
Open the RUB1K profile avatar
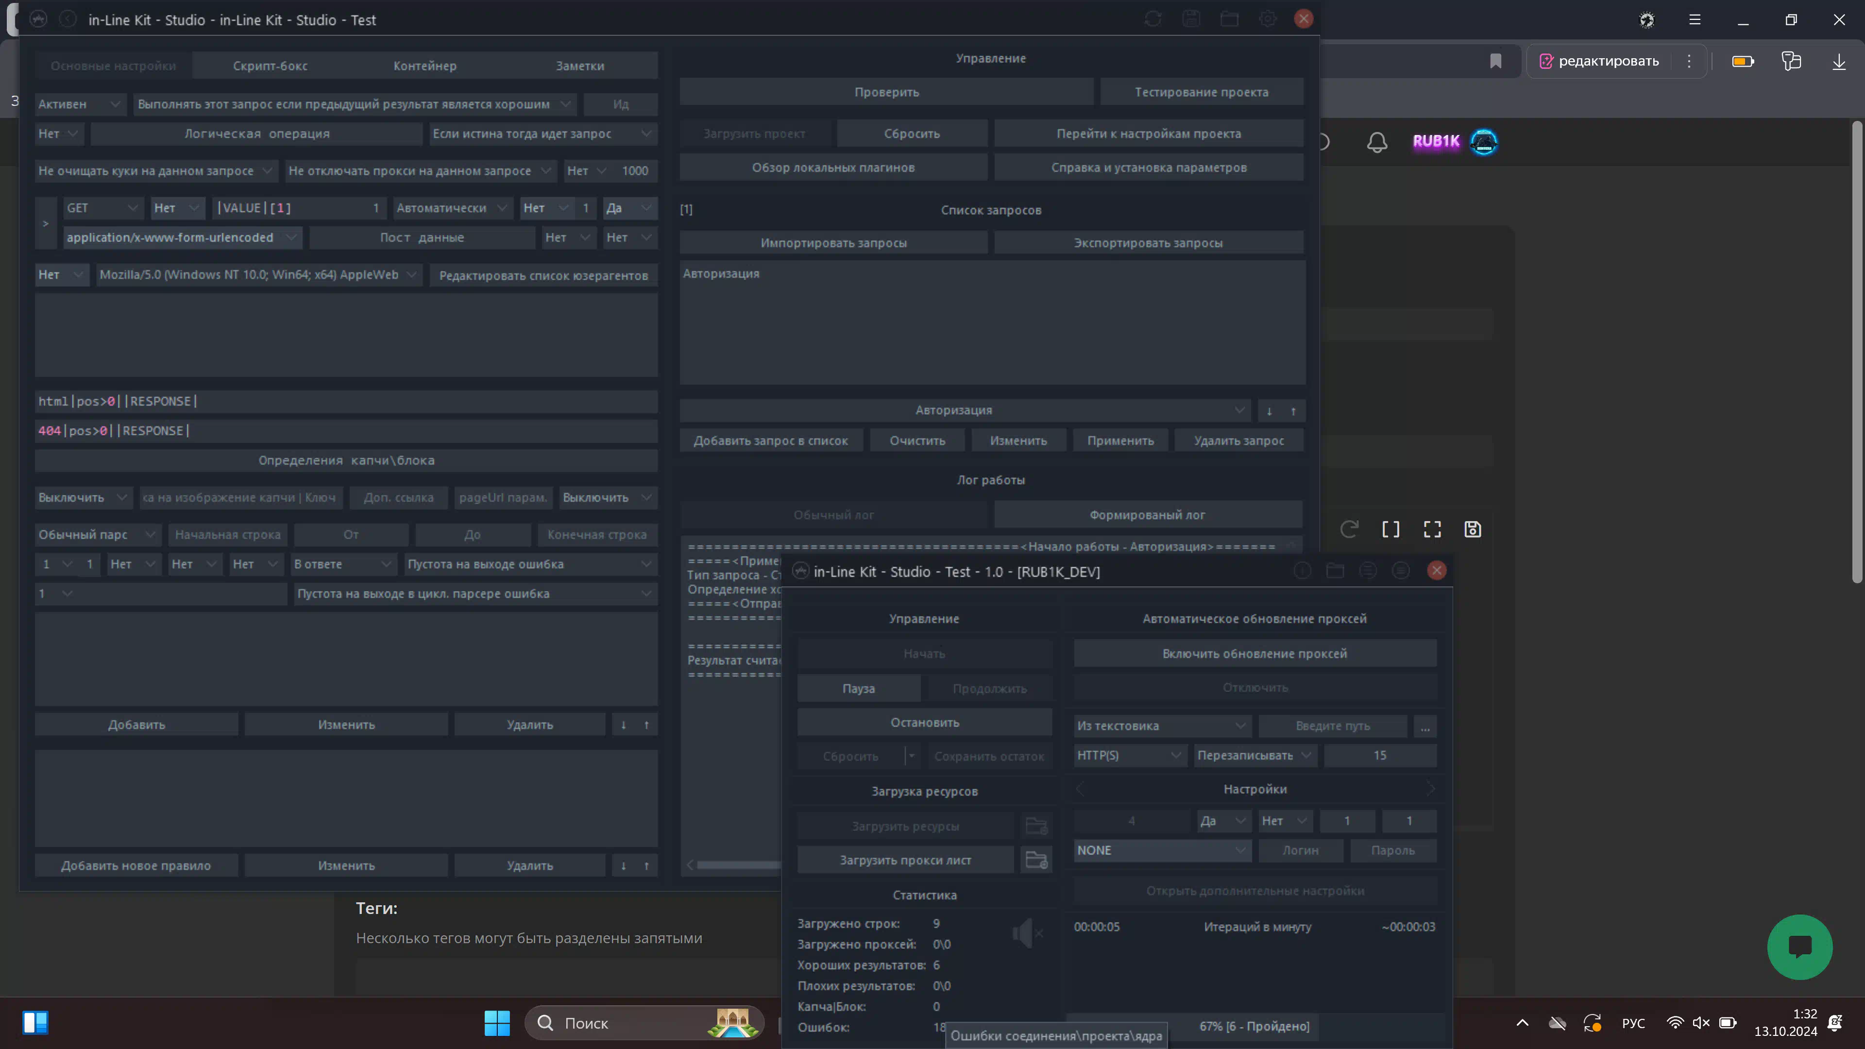click(x=1484, y=142)
